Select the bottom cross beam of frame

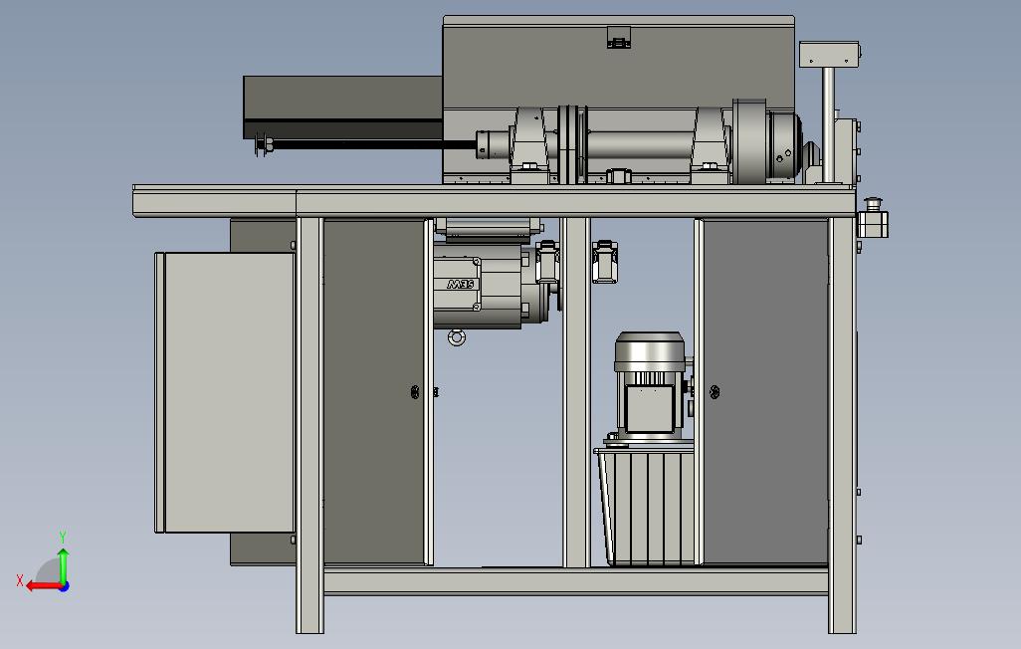(575, 580)
